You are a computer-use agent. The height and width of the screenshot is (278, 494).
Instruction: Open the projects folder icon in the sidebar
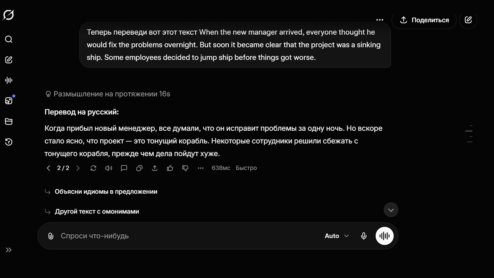point(9,121)
